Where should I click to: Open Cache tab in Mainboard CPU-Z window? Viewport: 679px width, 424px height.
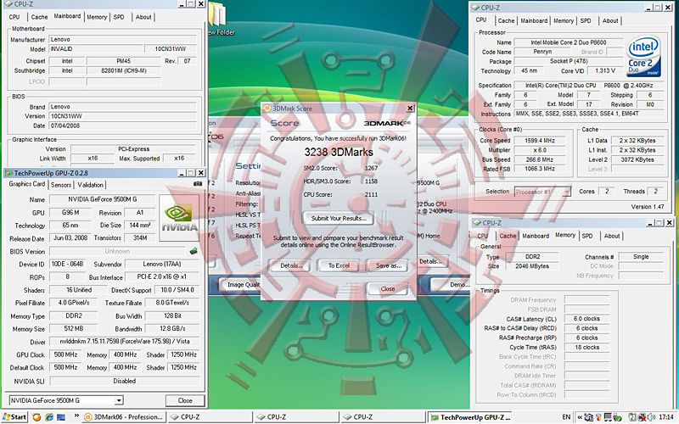tap(39, 17)
